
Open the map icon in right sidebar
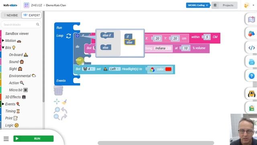tap(252, 20)
